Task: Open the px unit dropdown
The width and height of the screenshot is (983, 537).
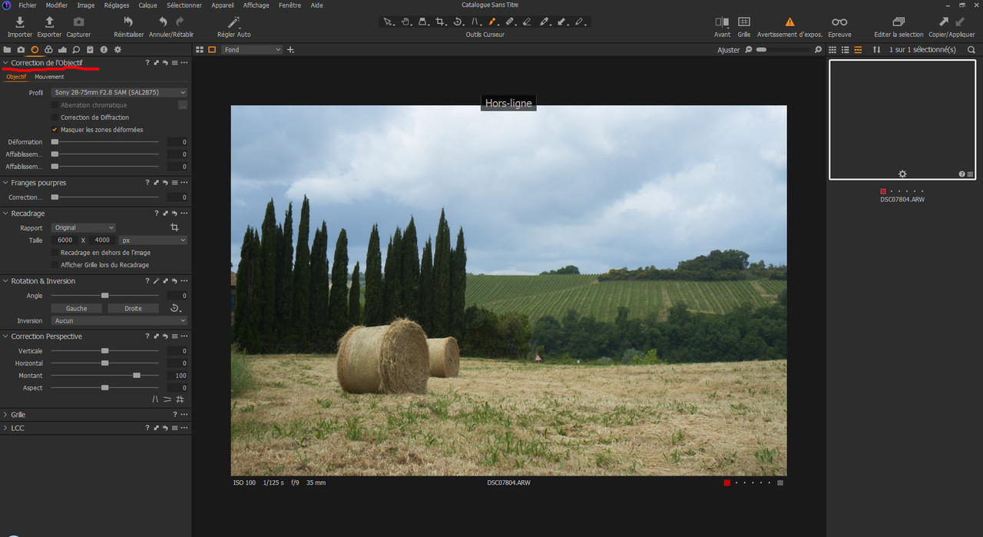Action: coord(153,240)
